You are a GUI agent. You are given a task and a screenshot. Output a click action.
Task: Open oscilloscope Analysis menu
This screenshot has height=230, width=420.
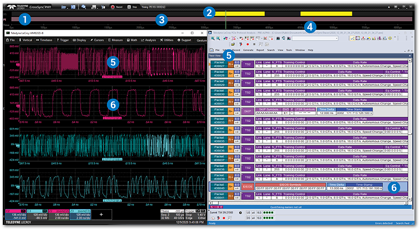tap(148, 40)
